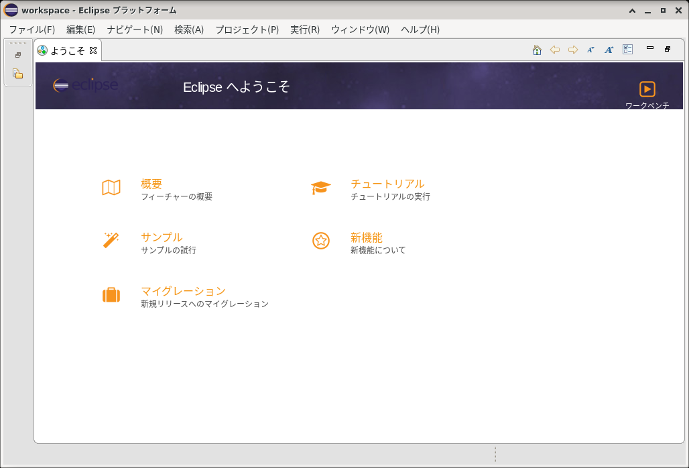Click the 新機能について description text
This screenshot has width=689, height=468.
[x=378, y=250]
